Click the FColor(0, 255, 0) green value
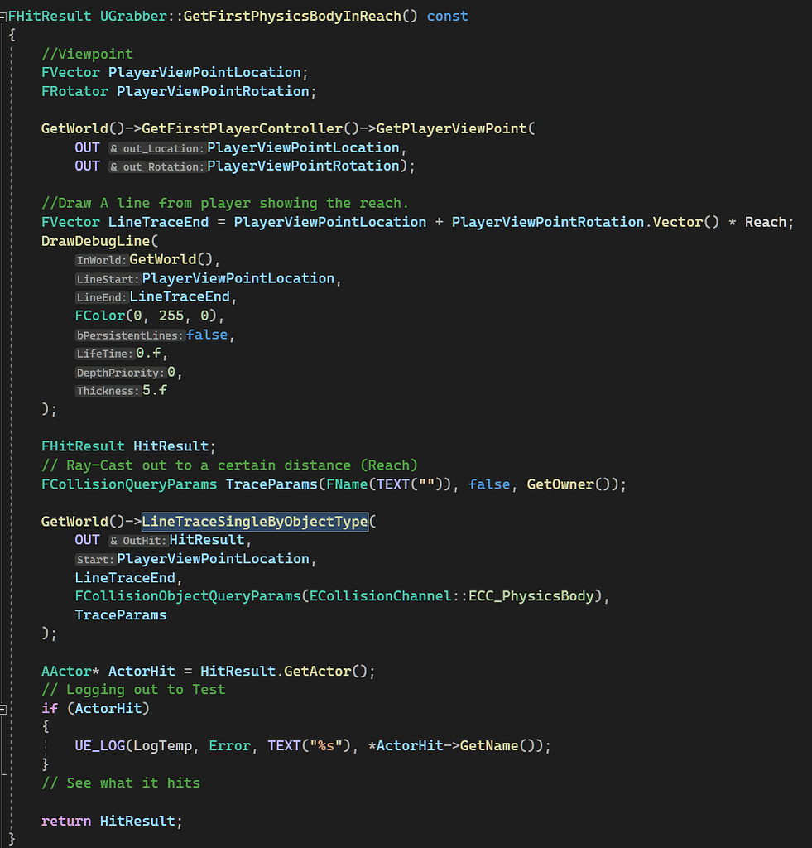 [171, 316]
